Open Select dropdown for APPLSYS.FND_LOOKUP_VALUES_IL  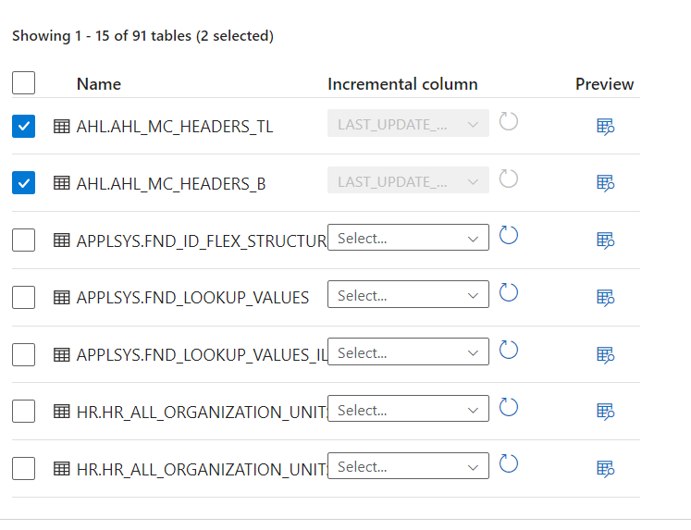[408, 353]
